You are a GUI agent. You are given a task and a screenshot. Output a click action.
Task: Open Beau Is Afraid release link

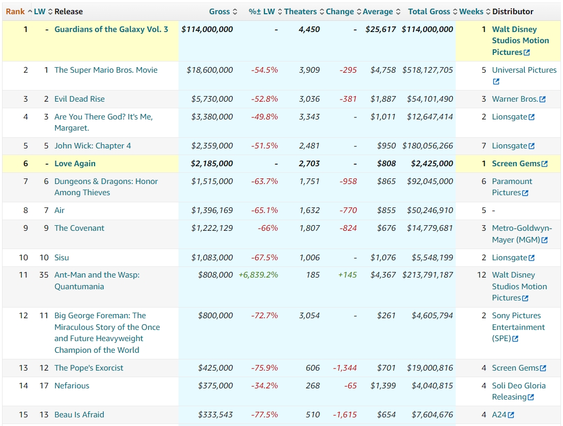point(79,415)
